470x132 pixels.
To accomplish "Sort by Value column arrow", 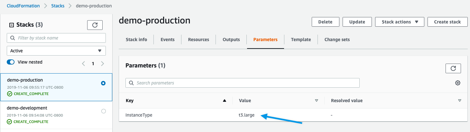I will pyautogui.click(x=317, y=101).
